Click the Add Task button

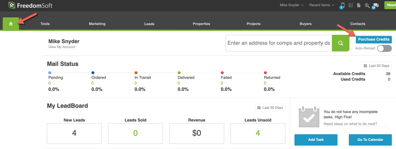pyautogui.click(x=316, y=140)
